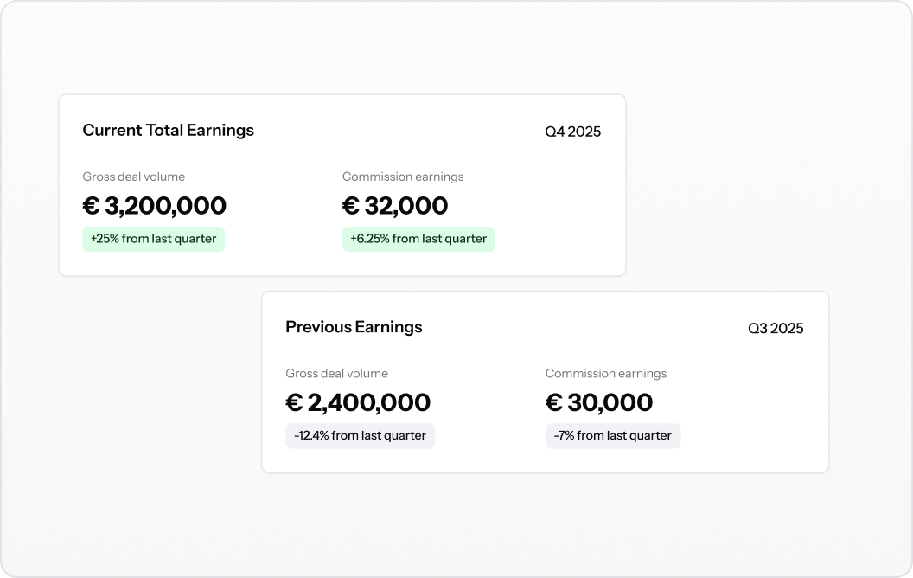The image size is (913, 578).
Task: Click the Previous Earnings heading
Action: [354, 327]
